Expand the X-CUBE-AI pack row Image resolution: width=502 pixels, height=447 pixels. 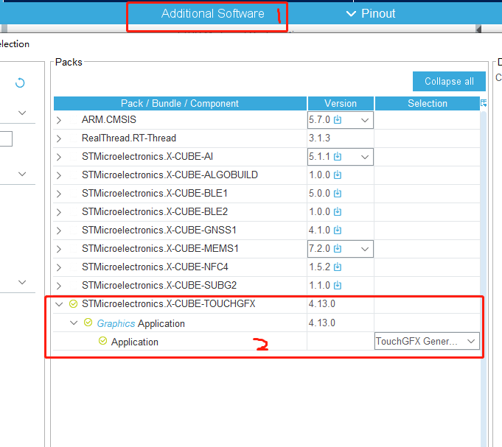point(58,157)
